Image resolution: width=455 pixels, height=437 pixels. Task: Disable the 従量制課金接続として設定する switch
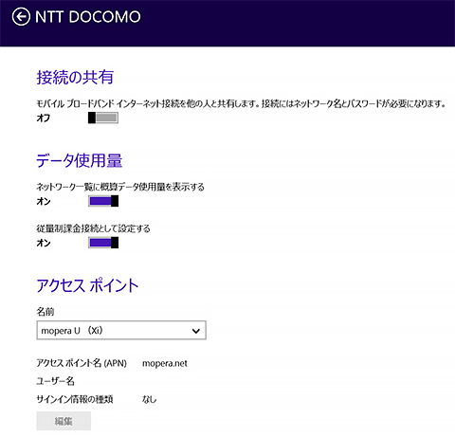tap(103, 243)
